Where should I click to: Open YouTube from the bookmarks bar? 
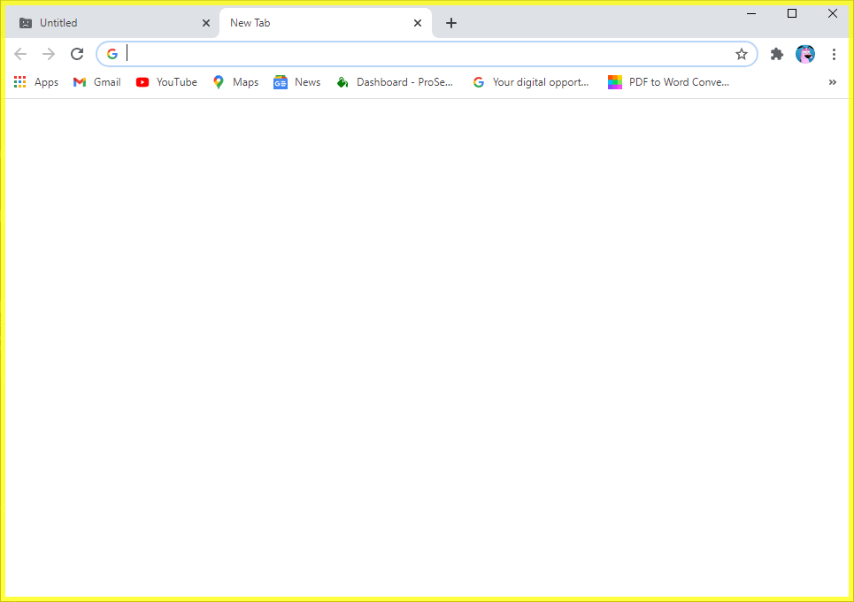166,81
